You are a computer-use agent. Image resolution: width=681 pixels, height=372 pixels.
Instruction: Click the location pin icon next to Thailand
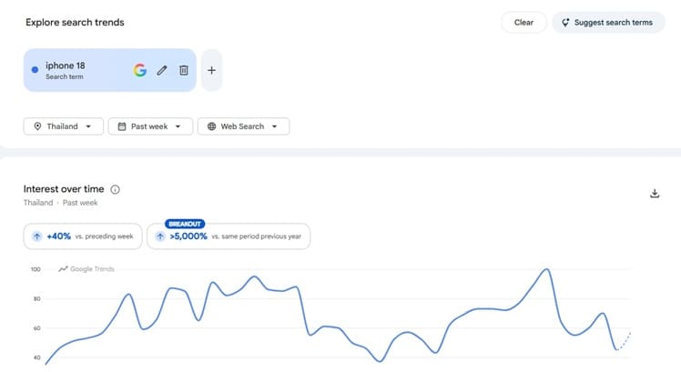(38, 126)
